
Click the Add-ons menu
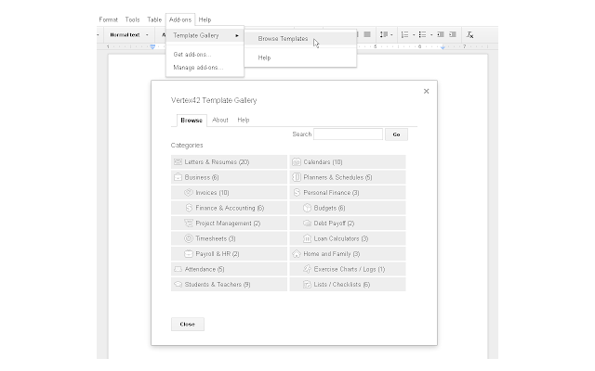(x=180, y=19)
